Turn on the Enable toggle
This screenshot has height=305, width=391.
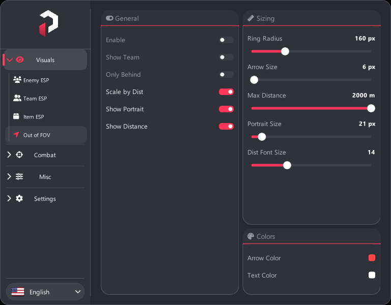click(226, 40)
